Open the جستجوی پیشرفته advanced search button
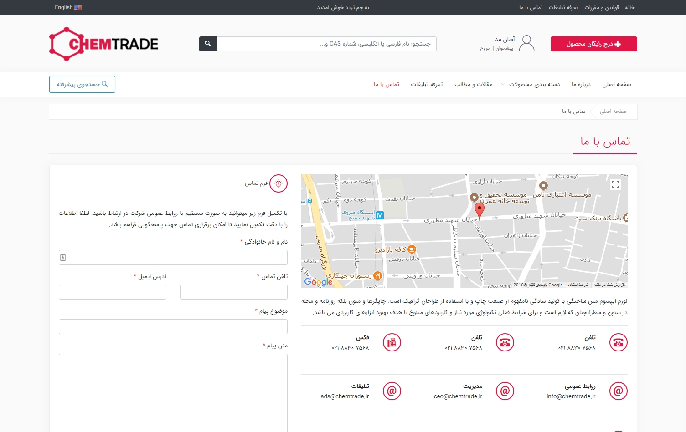This screenshot has width=686, height=432. click(x=82, y=84)
